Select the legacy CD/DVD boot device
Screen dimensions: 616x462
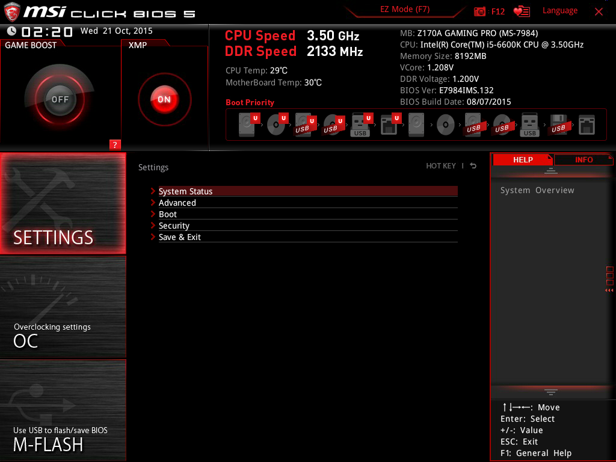click(x=446, y=125)
